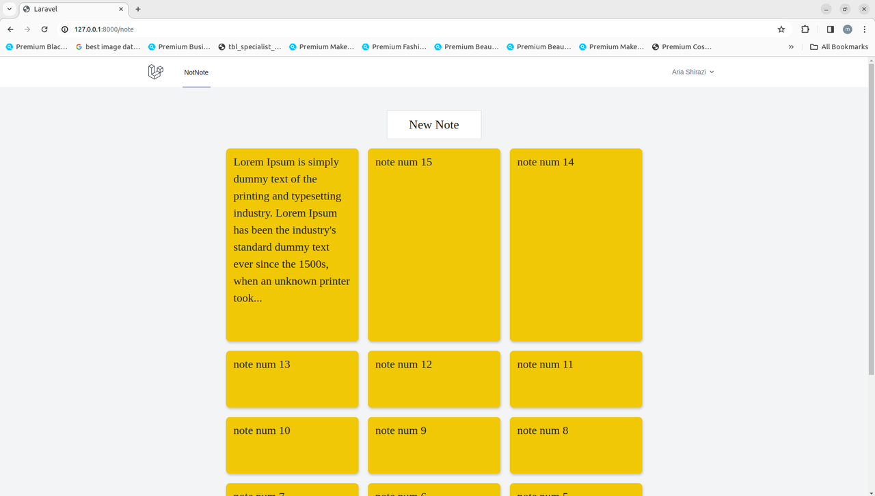Open a new browser tab
The height and width of the screenshot is (496, 875).
[138, 9]
